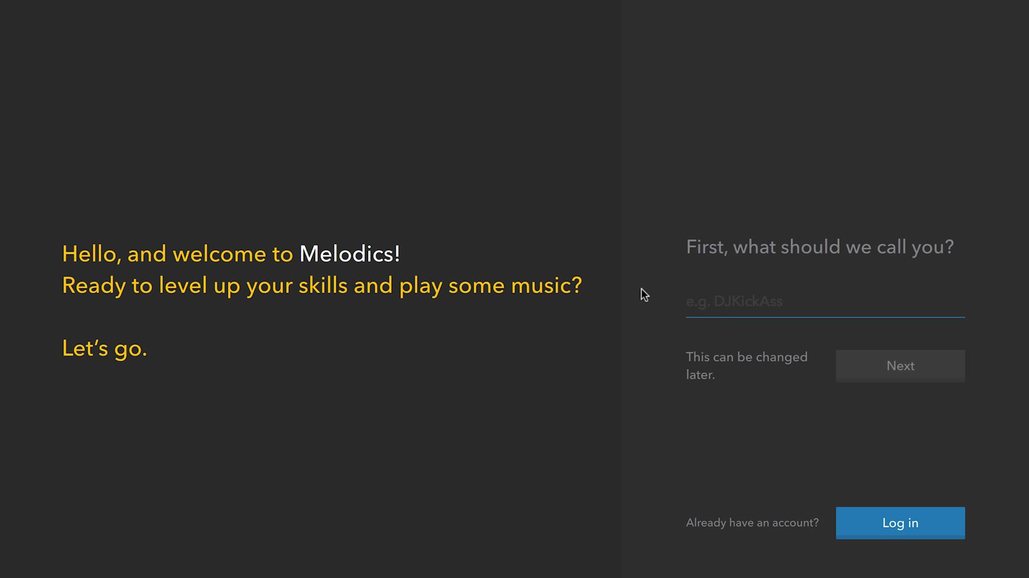Click the yellow 'Hello, and welcome to' text
Image resolution: width=1029 pixels, height=578 pixels.
click(177, 254)
